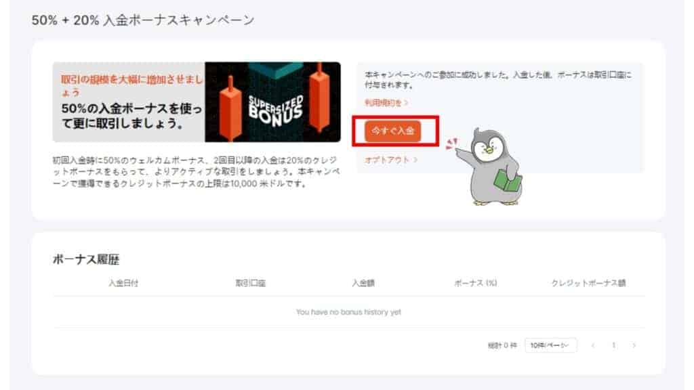Click the 50% + 20% 入金ボーナスキャンペーン page title
Image resolution: width=694 pixels, height=390 pixels.
pyautogui.click(x=143, y=20)
